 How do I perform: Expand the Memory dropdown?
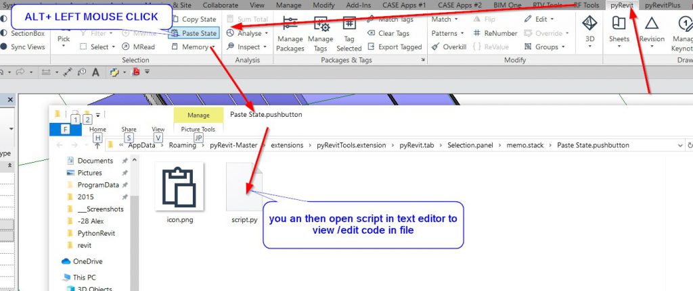click(194, 47)
